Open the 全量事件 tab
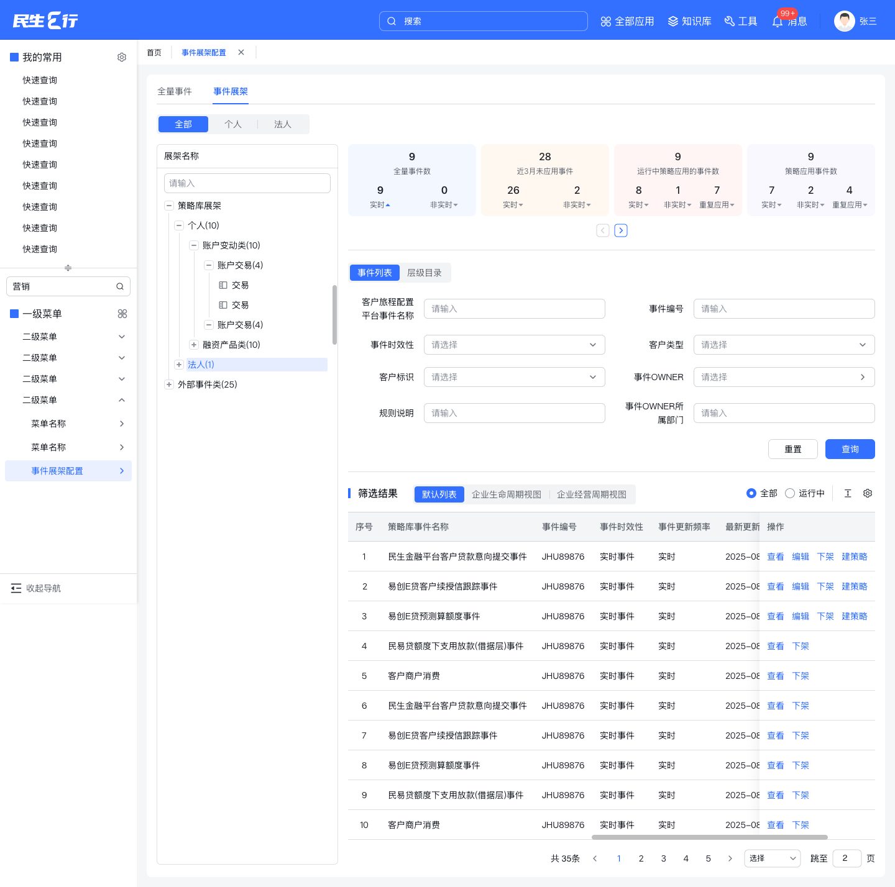Image resolution: width=895 pixels, height=887 pixels. coord(175,91)
